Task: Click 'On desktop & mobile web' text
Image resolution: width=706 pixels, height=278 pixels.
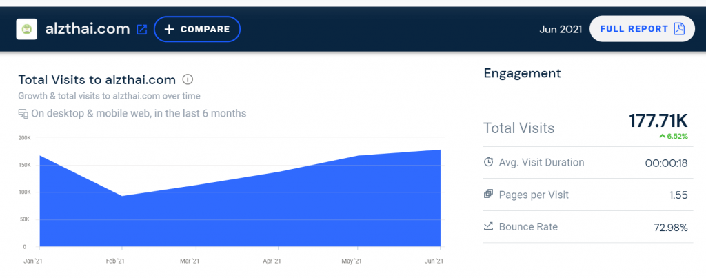Action: 139,114
